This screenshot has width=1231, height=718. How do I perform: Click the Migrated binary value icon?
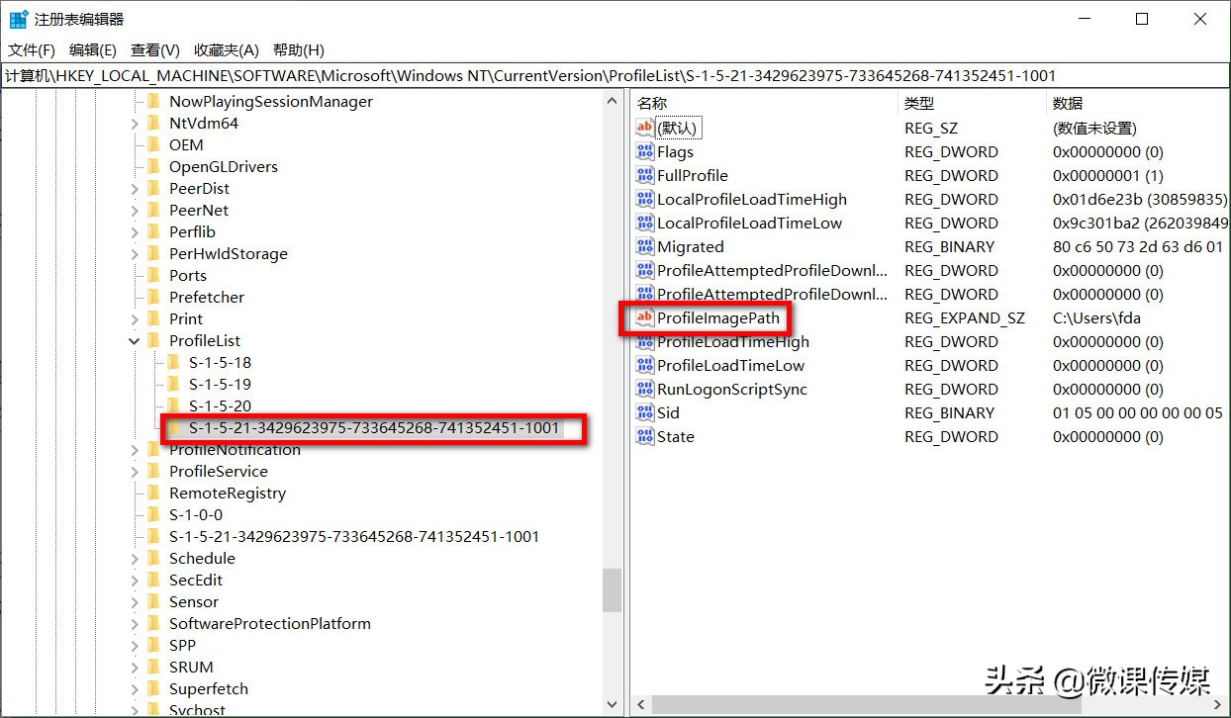pos(645,246)
